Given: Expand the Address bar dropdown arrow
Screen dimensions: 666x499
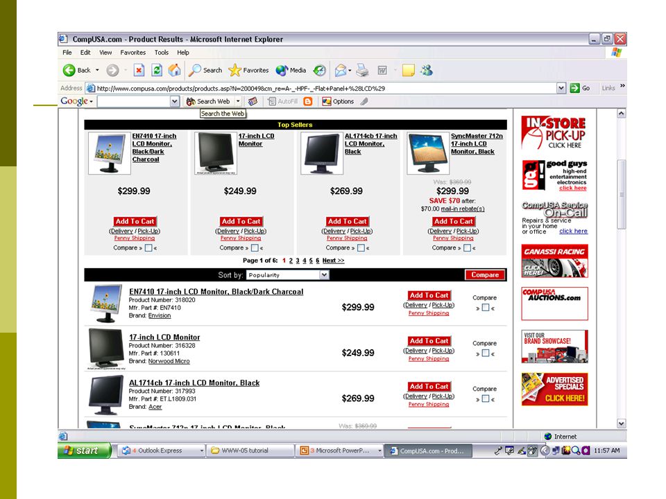Looking at the screenshot, I should 561,88.
